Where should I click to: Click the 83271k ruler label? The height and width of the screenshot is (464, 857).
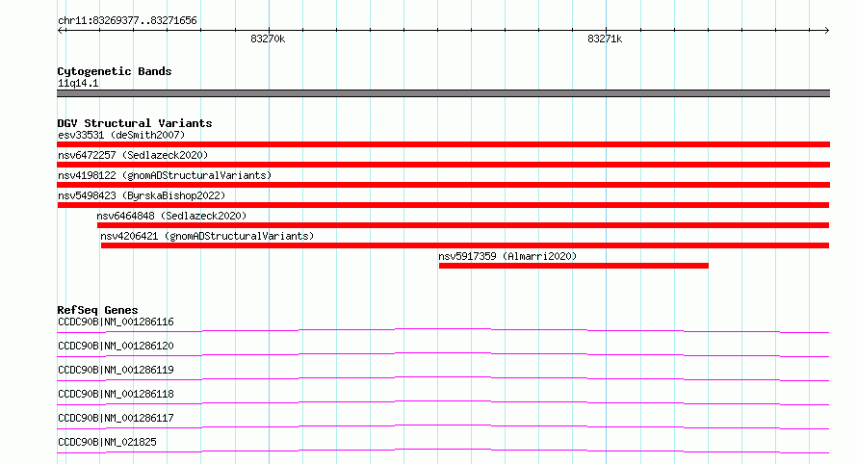(605, 39)
